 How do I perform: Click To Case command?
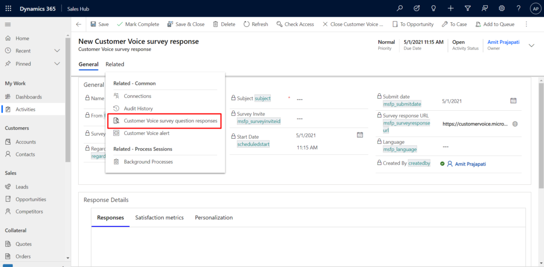click(x=454, y=24)
